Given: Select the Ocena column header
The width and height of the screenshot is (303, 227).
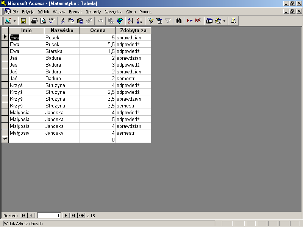Looking at the screenshot, I should (x=97, y=31).
